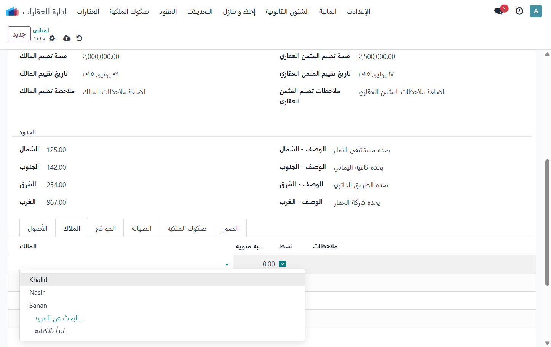Open the التعديلات menu
Viewport: 551px width, 347px height.
(x=200, y=11)
